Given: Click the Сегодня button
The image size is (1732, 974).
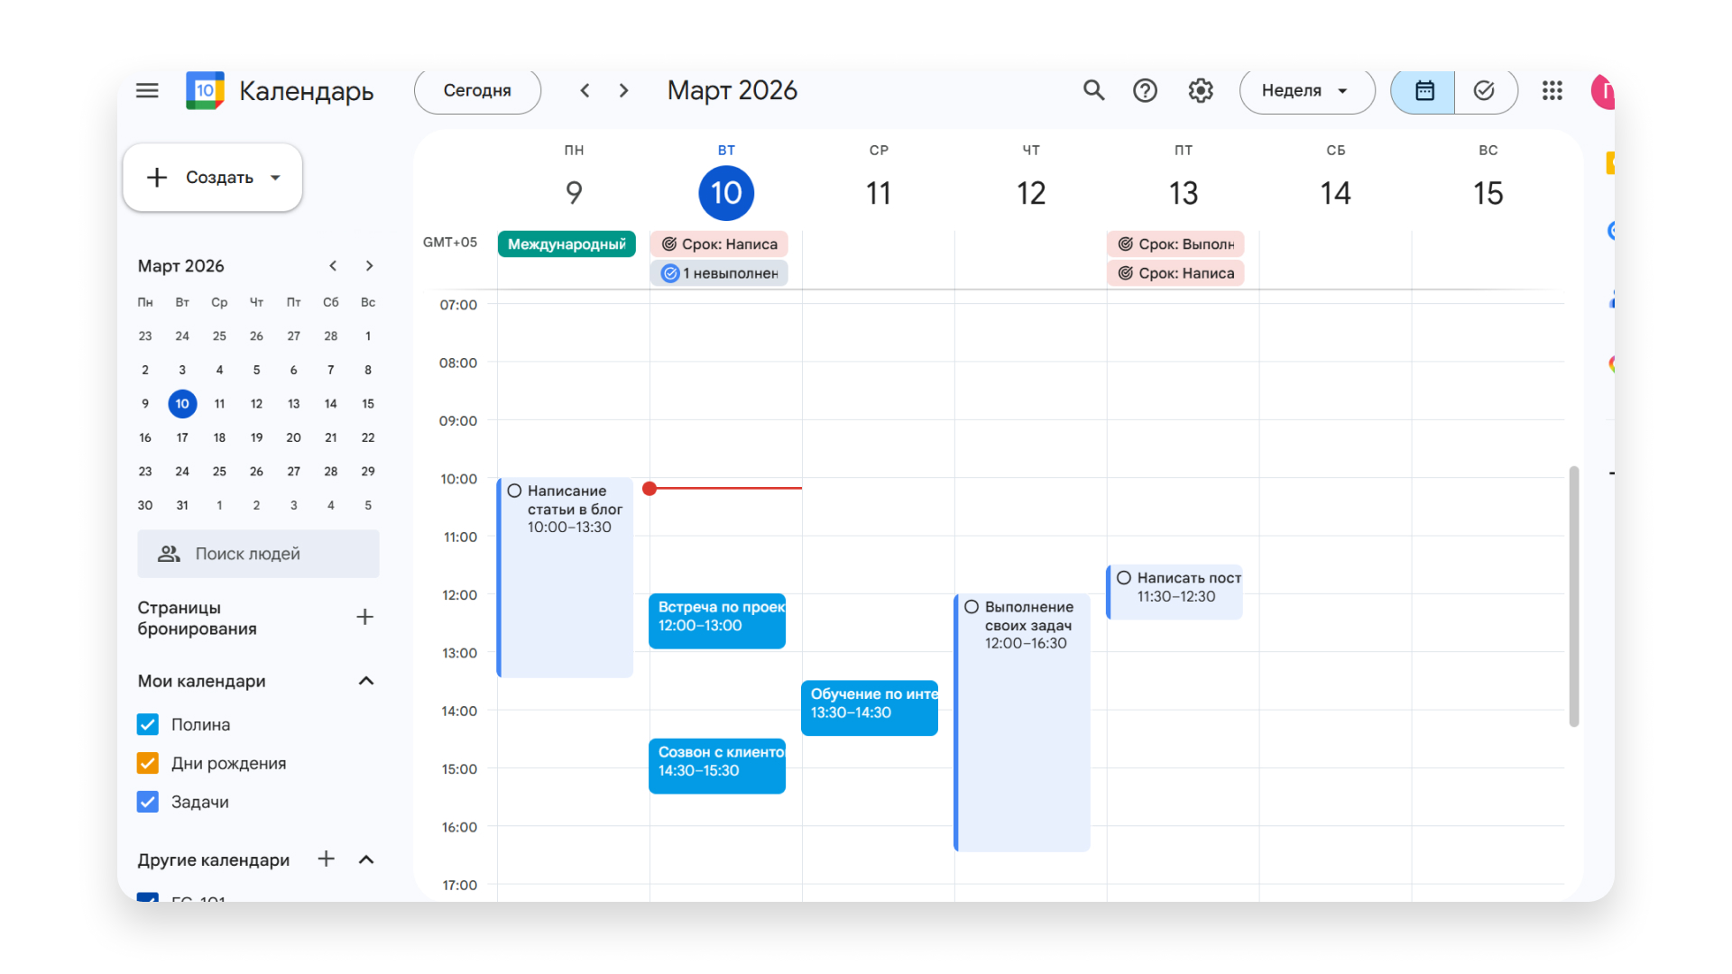Looking at the screenshot, I should 477,90.
